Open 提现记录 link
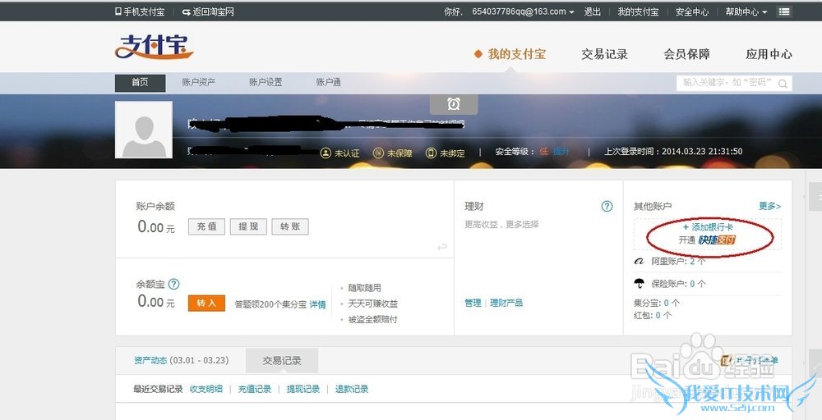 (x=303, y=389)
